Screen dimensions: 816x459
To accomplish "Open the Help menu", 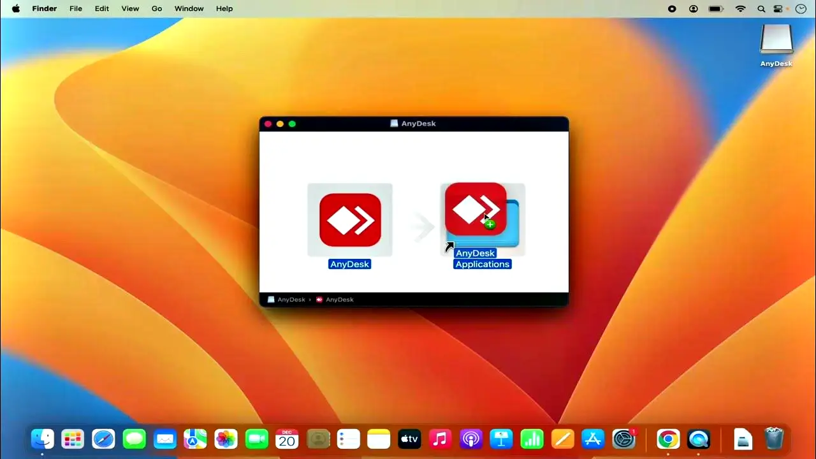I will pos(224,8).
